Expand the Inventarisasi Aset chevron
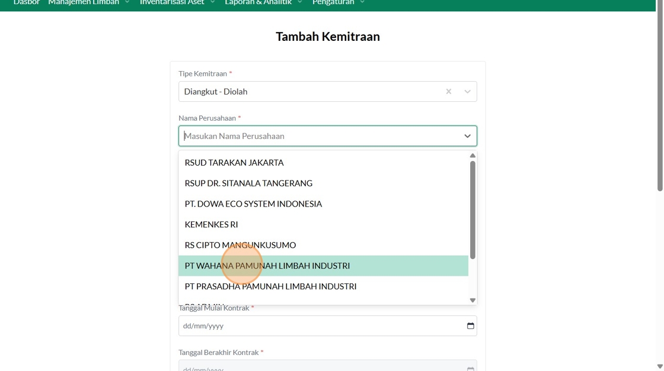The height and width of the screenshot is (371, 664). click(213, 2)
